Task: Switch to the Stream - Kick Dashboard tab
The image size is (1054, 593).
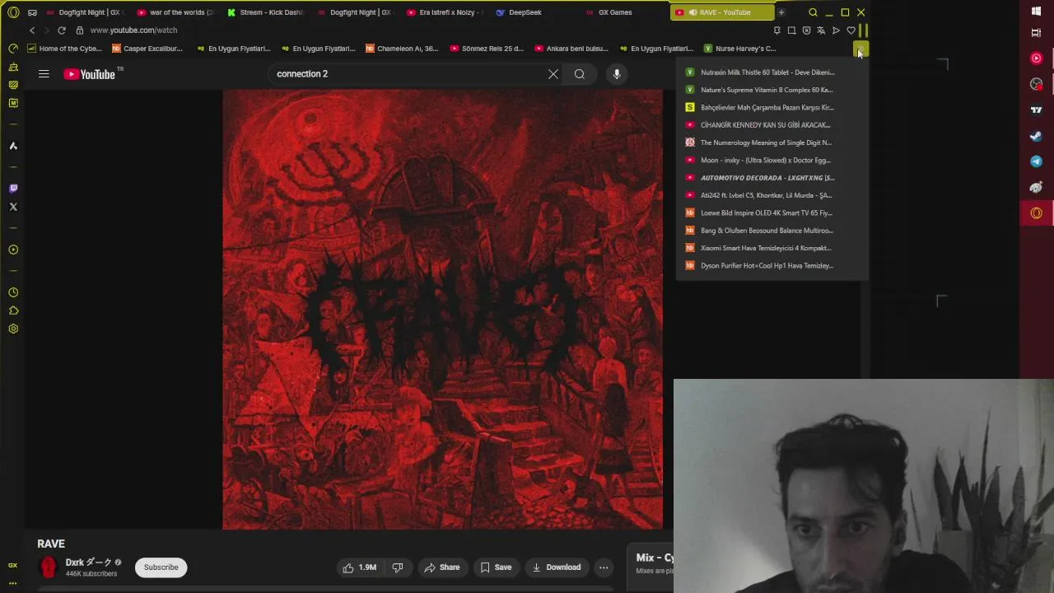Action: (x=266, y=12)
